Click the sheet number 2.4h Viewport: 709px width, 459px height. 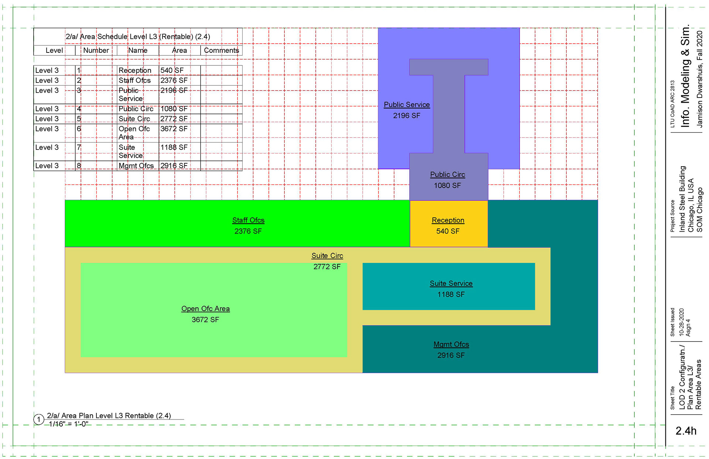click(686, 431)
